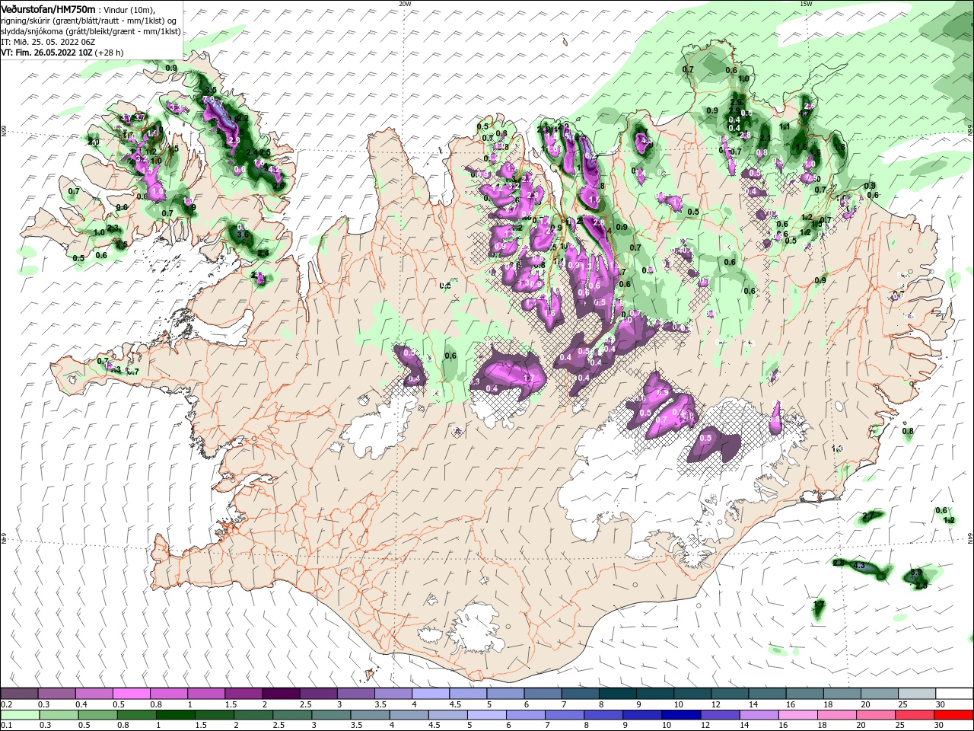The height and width of the screenshot is (731, 974).
Task: Pick the lower-row green swatch starting at 2
Action: pyautogui.click(x=253, y=715)
